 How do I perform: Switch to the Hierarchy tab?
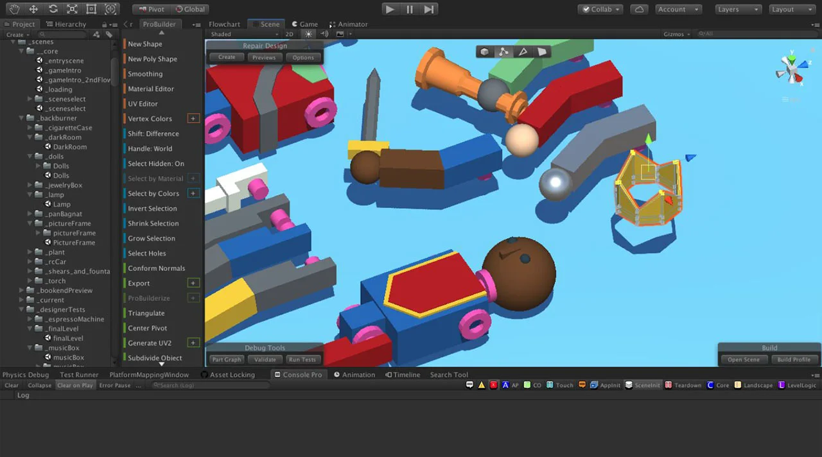[65, 24]
